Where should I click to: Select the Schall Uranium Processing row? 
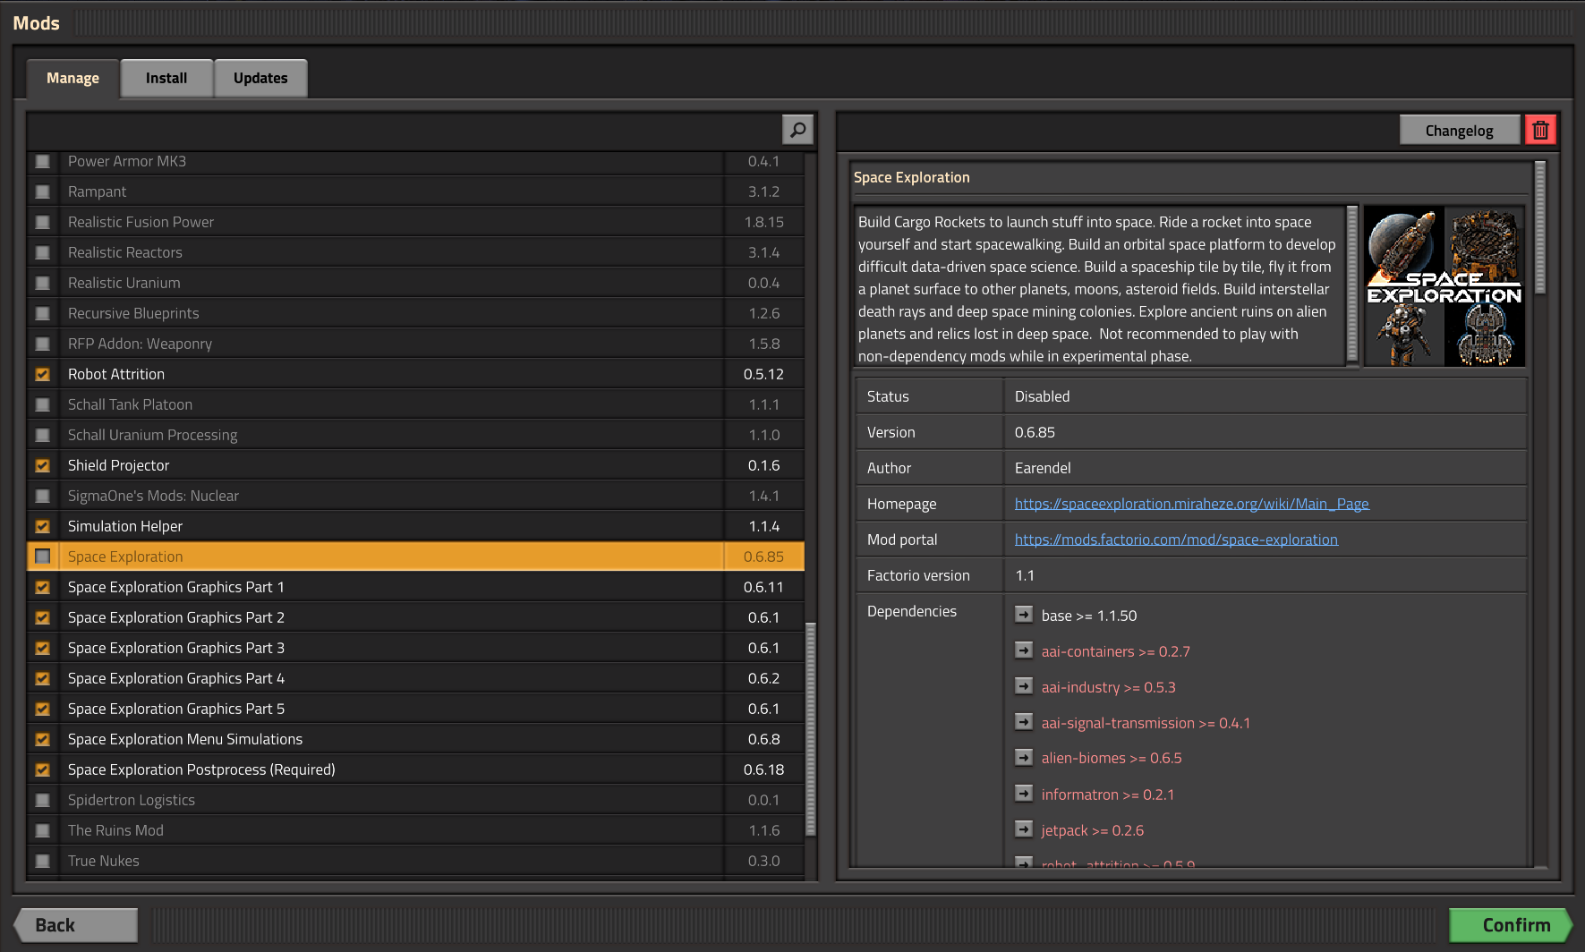tap(415, 435)
